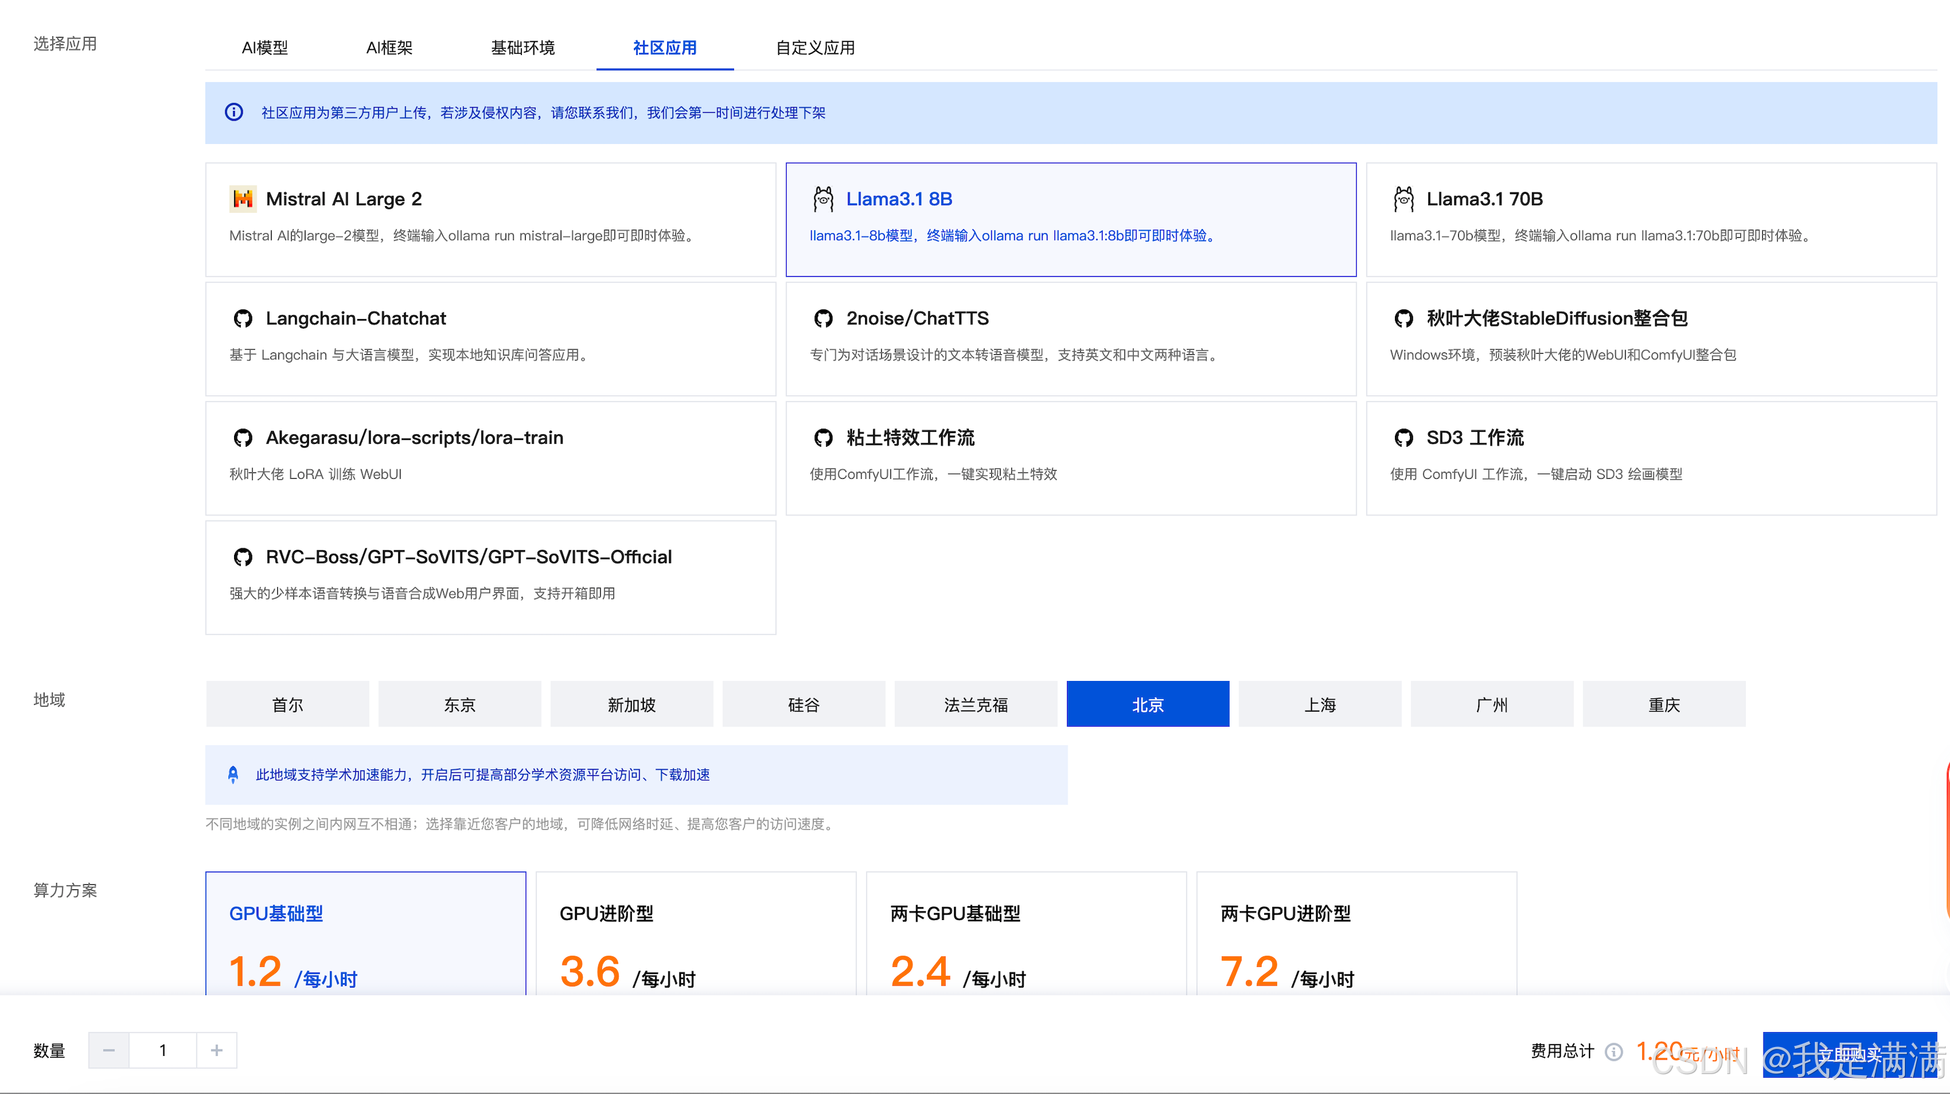This screenshot has width=1950, height=1094.
Task: Click GitHub icon beside Langchain-Chatchat
Action: click(x=242, y=319)
